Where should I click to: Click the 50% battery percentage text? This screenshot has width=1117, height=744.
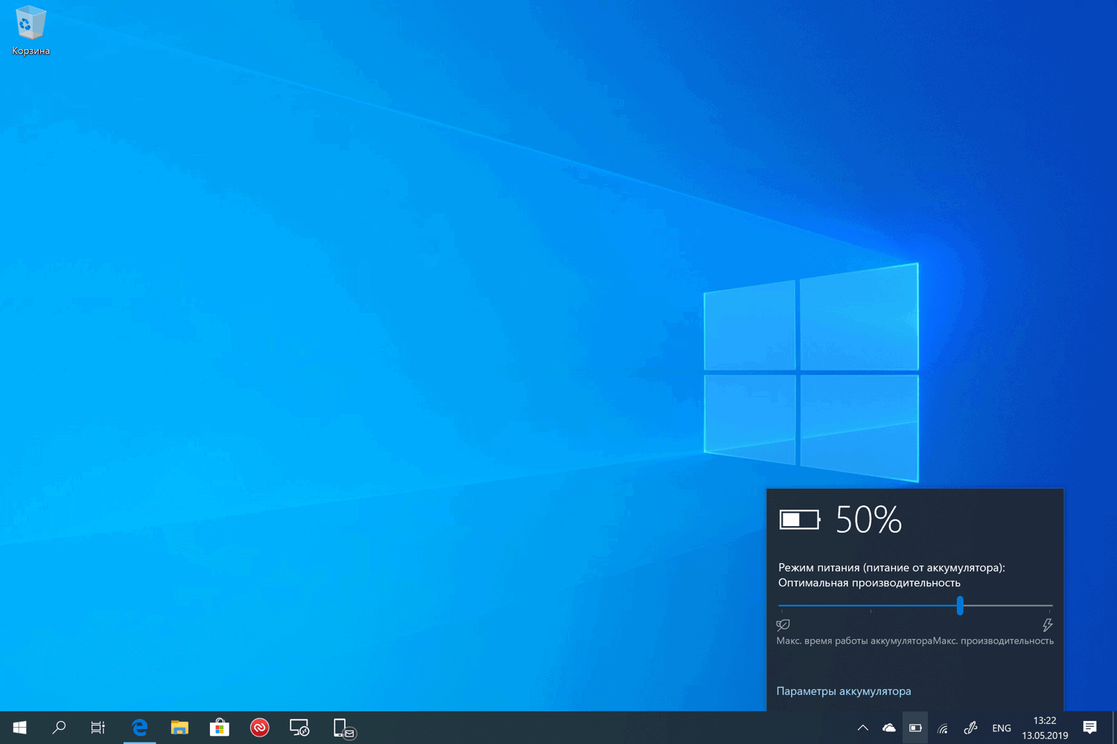(869, 519)
